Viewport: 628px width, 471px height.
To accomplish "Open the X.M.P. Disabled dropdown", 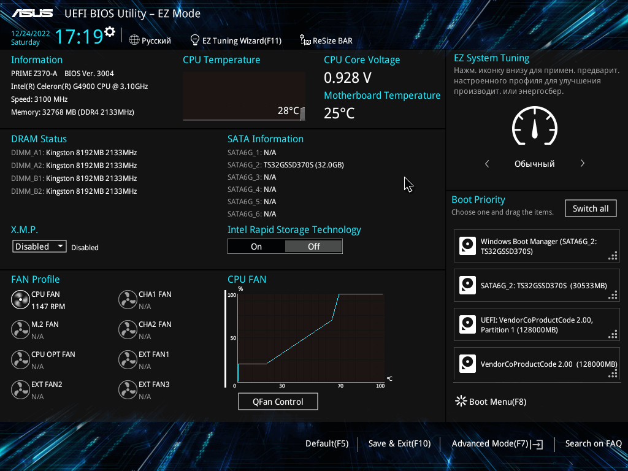I will coord(39,247).
